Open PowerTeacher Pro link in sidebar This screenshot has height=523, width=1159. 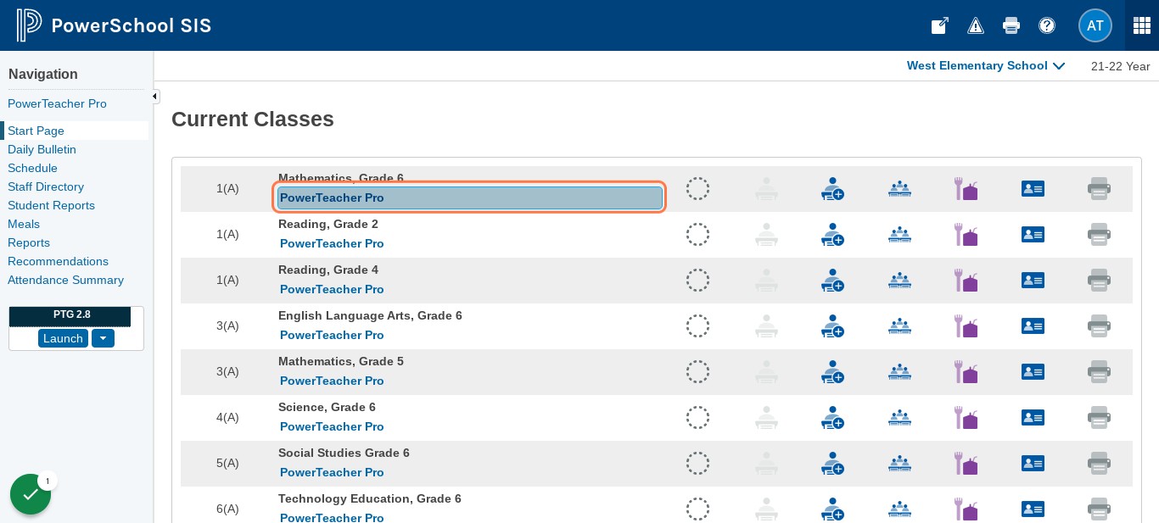(57, 103)
